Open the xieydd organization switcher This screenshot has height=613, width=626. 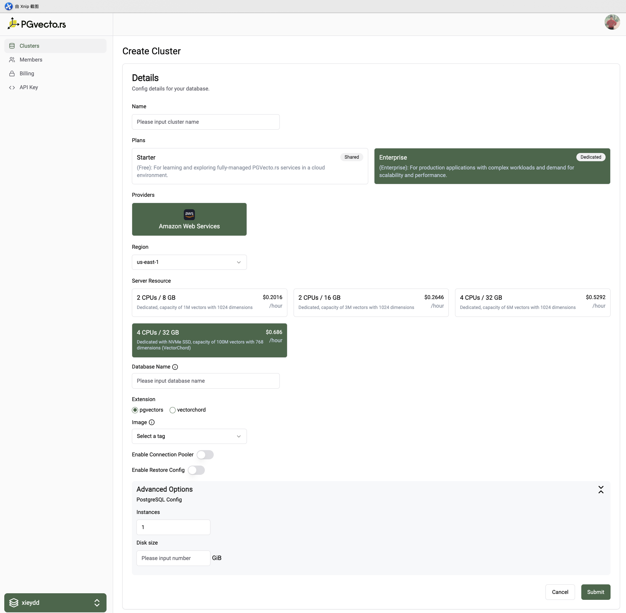(x=55, y=602)
